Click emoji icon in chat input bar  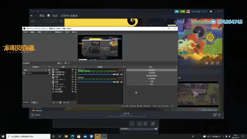(140, 124)
